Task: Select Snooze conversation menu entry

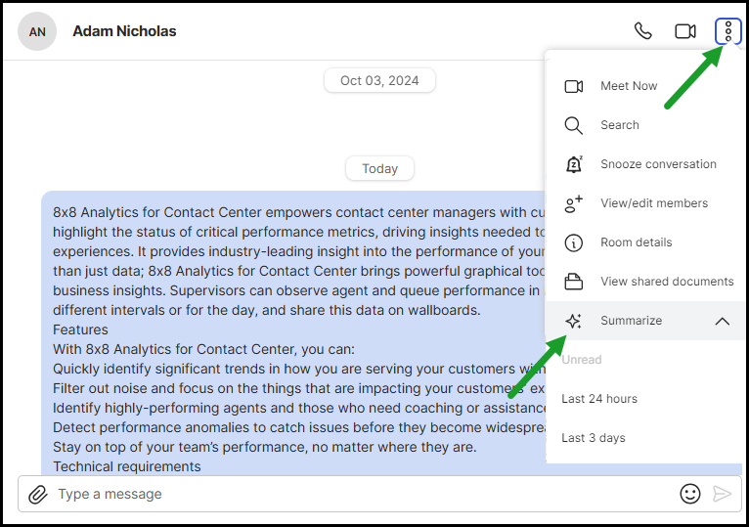Action: pyautogui.click(x=645, y=164)
